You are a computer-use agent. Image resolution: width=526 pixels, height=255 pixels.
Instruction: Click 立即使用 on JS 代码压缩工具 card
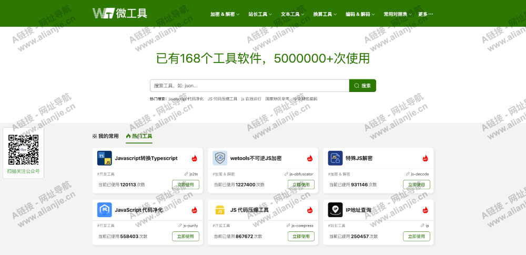point(301,236)
